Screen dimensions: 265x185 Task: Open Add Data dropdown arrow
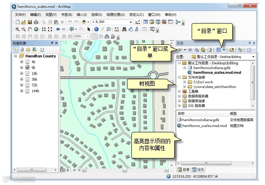(x=88, y=22)
